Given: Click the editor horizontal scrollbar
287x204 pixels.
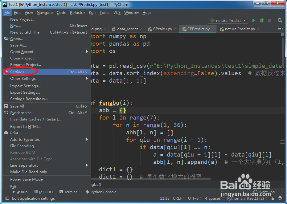Looking at the screenshot, I should click(x=151, y=179).
